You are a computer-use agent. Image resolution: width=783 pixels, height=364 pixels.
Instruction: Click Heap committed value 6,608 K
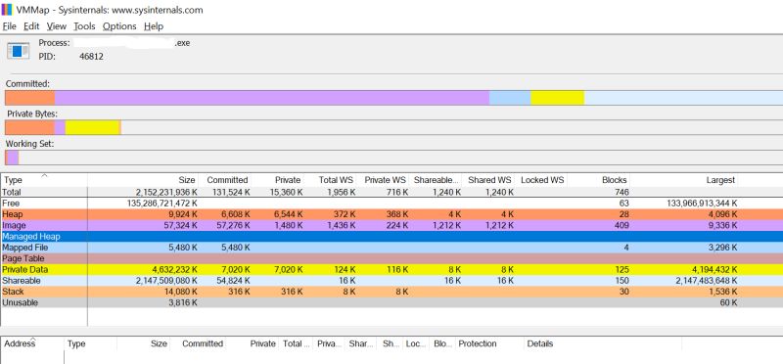[234, 214]
